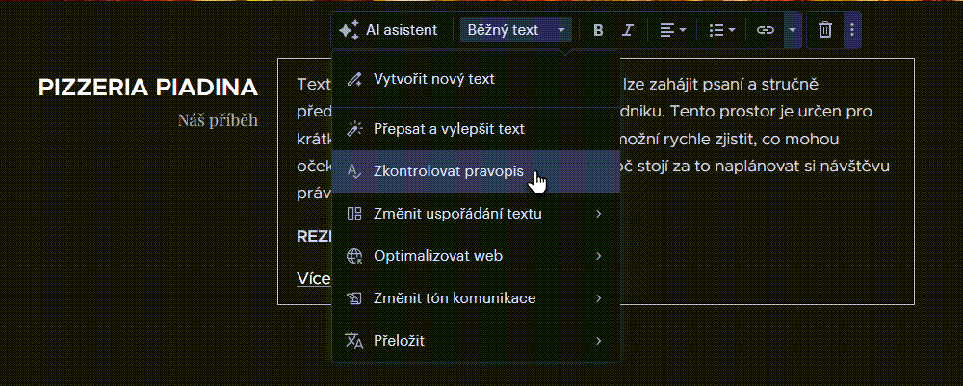
Task: Click the PIZZERIA PIADINA heading
Action: point(148,88)
